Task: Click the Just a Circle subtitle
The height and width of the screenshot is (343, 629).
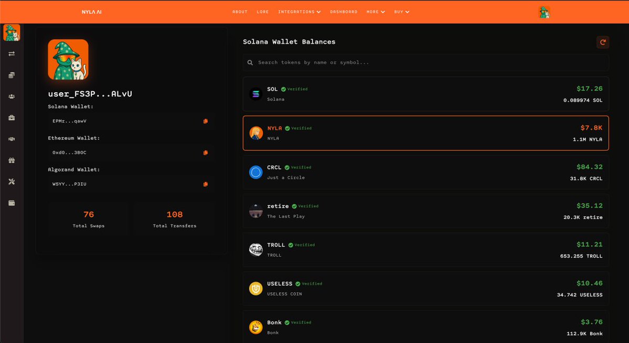Action: coord(286,178)
